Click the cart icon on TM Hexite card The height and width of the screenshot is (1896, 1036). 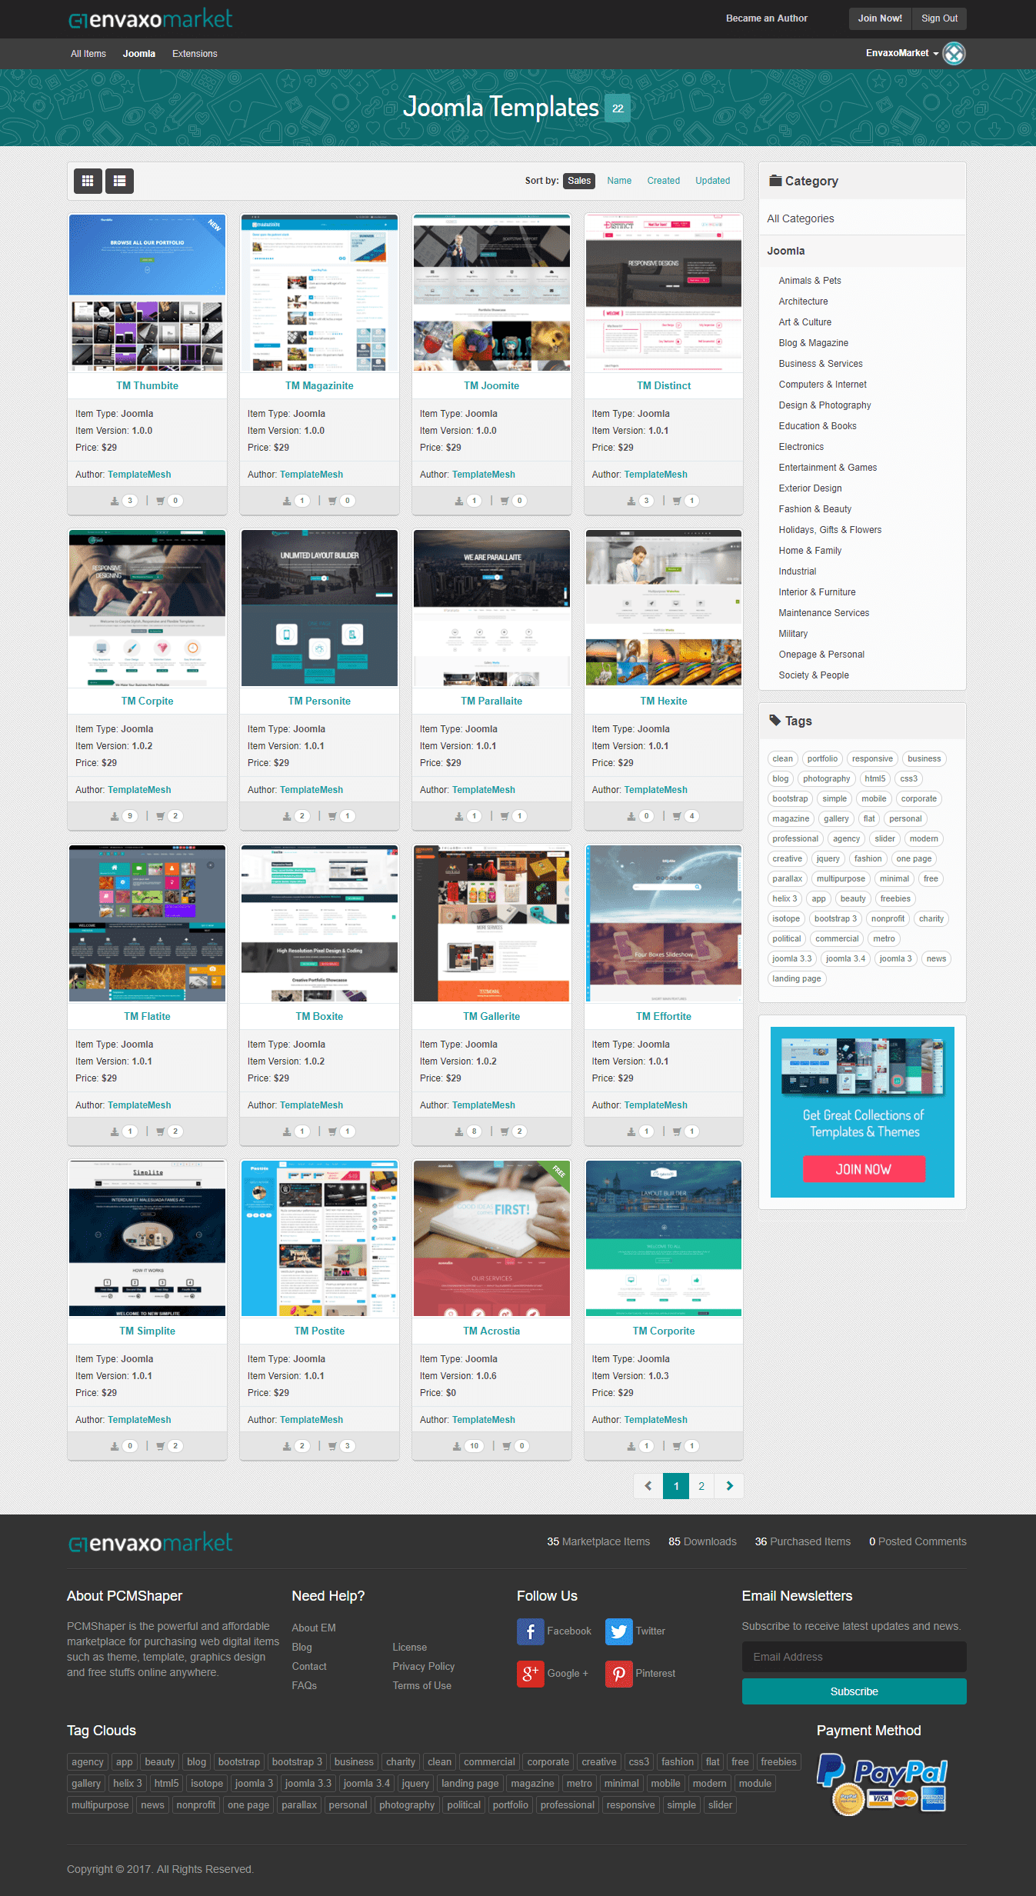pyautogui.click(x=677, y=816)
